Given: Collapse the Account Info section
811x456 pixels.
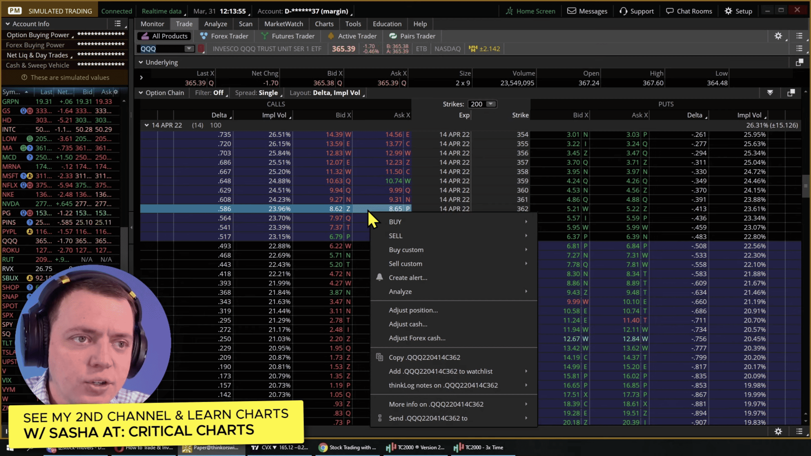Looking at the screenshot, I should (8, 24).
